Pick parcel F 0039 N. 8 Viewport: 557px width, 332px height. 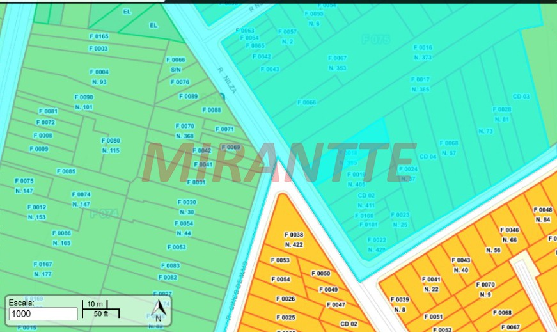(x=399, y=304)
